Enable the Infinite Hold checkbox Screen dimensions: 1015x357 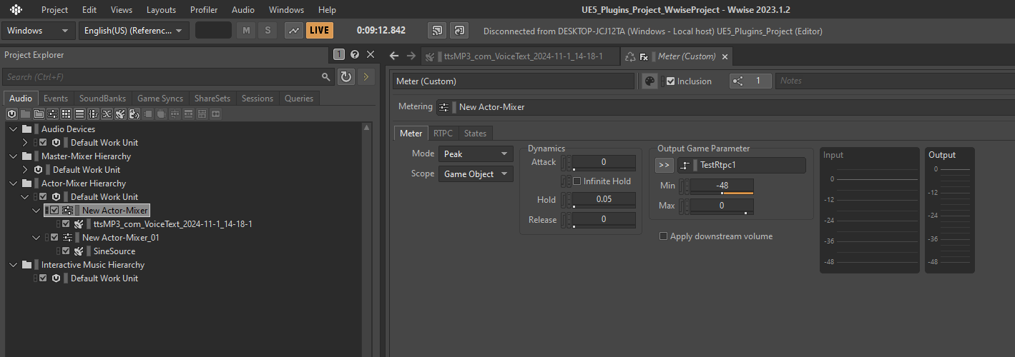click(x=577, y=181)
